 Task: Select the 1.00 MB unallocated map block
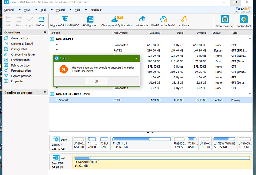[x=205, y=143]
